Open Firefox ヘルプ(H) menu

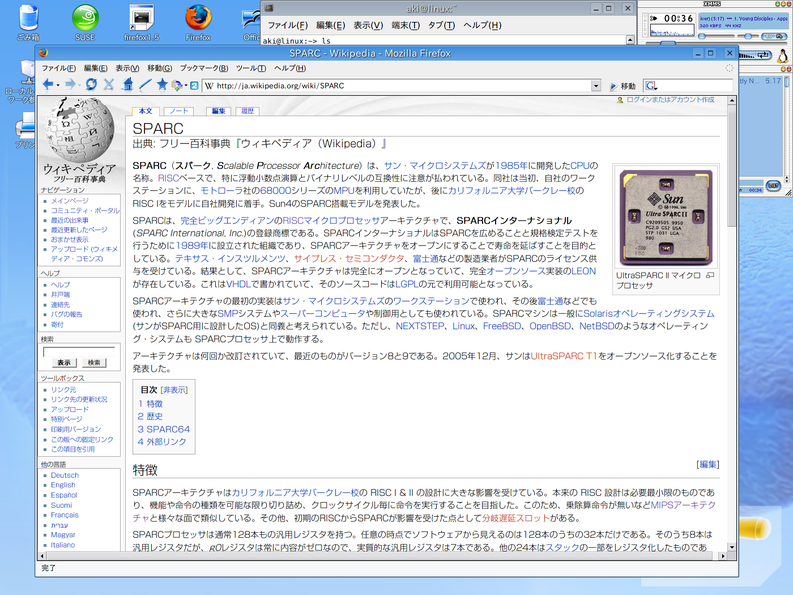click(290, 68)
